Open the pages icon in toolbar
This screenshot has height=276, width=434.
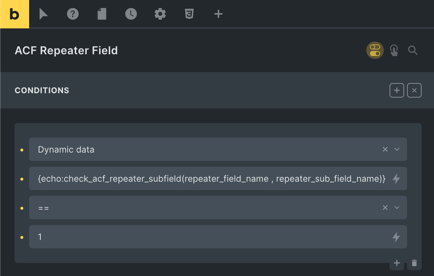[x=102, y=14]
